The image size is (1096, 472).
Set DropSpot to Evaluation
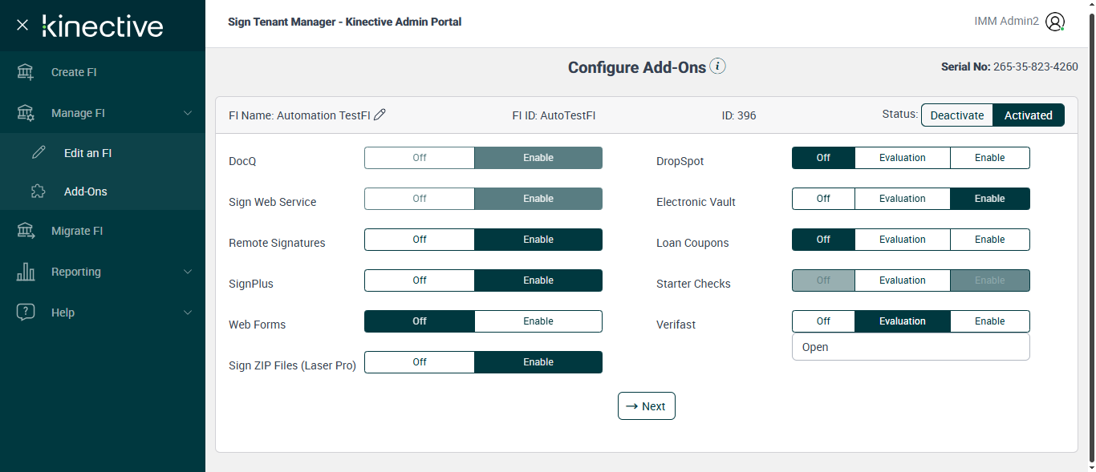pyautogui.click(x=902, y=158)
